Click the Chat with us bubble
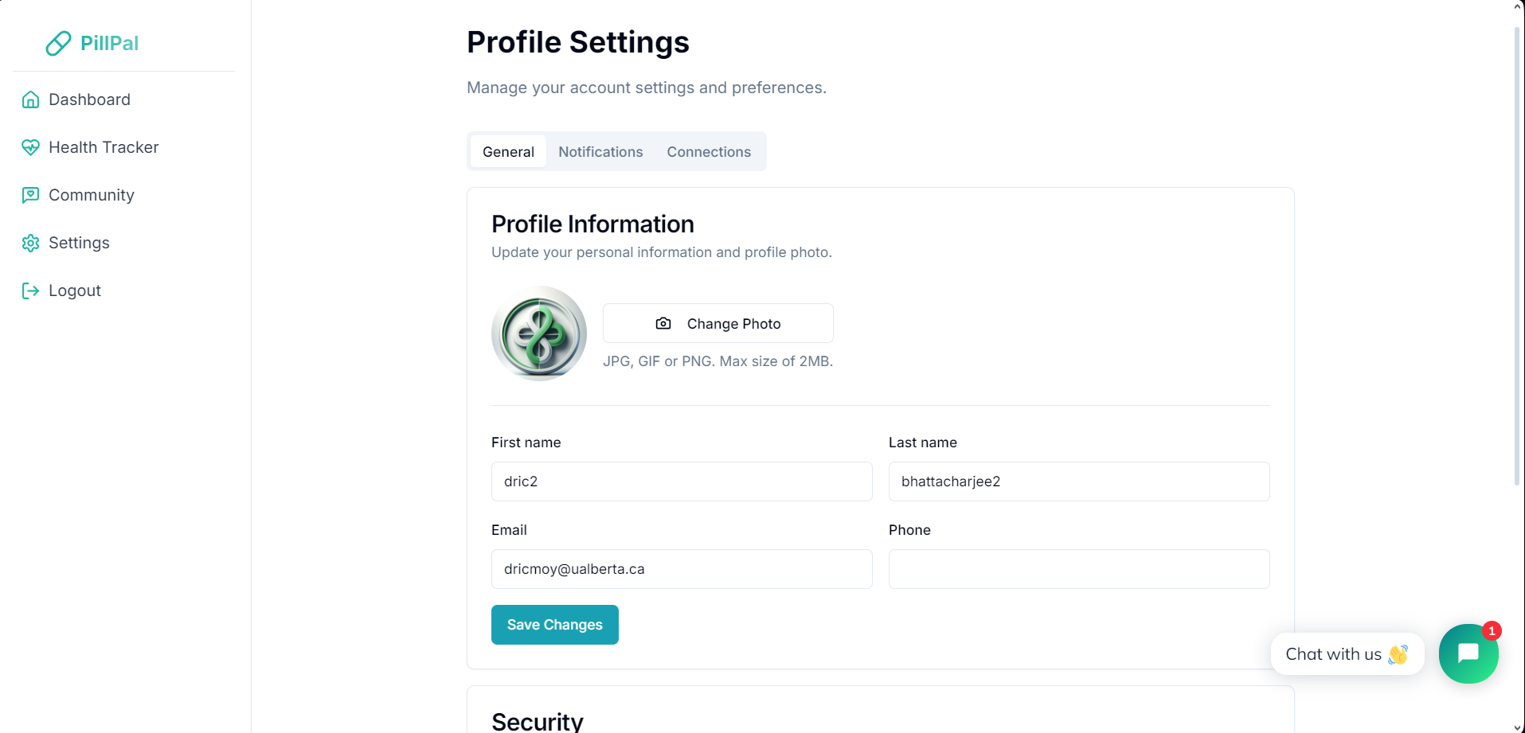The height and width of the screenshot is (733, 1525). [1346, 654]
